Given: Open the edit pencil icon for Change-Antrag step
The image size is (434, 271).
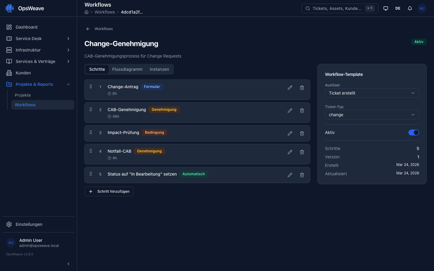Looking at the screenshot, I should tap(290, 87).
